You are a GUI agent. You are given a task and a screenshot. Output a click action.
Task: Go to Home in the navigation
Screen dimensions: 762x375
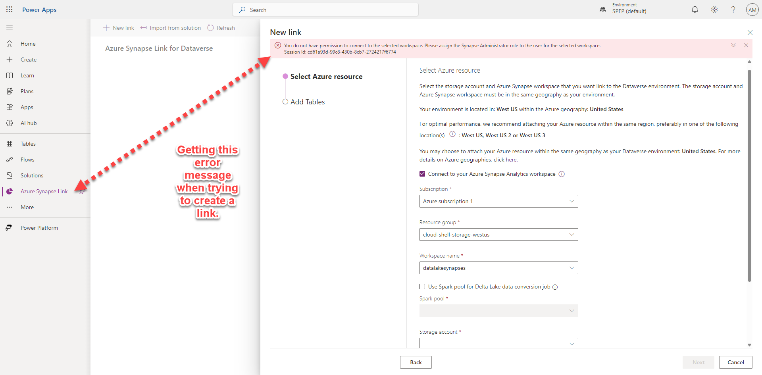coord(28,44)
